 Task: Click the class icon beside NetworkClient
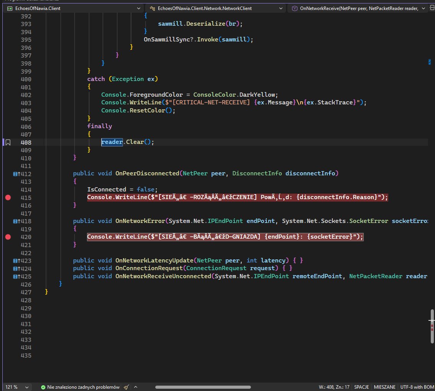tap(152, 8)
